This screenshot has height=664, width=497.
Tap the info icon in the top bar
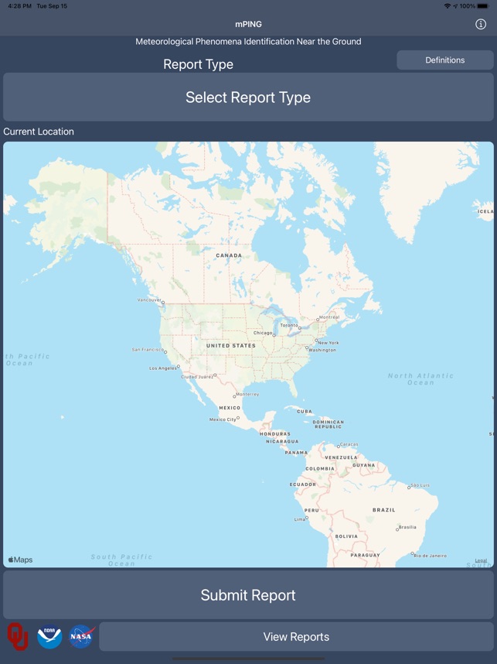(x=481, y=24)
